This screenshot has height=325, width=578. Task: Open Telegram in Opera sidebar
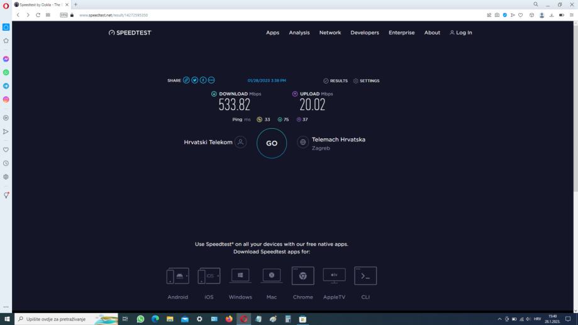coord(6,86)
